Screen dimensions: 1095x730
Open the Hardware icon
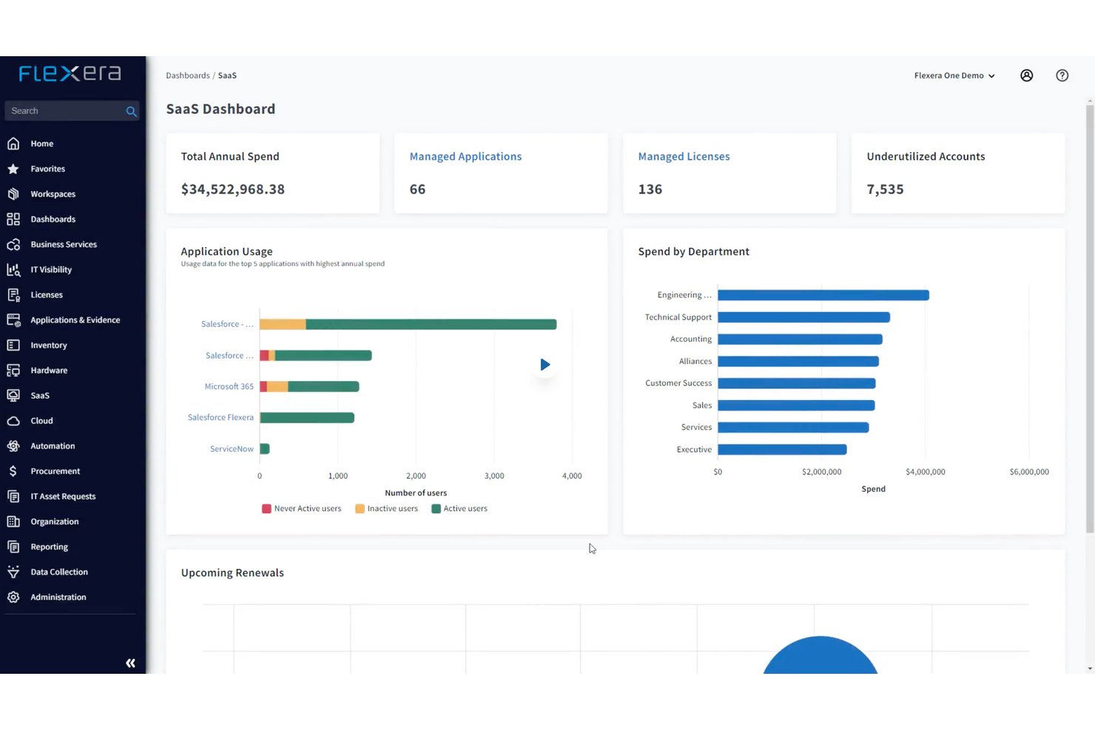tap(13, 370)
